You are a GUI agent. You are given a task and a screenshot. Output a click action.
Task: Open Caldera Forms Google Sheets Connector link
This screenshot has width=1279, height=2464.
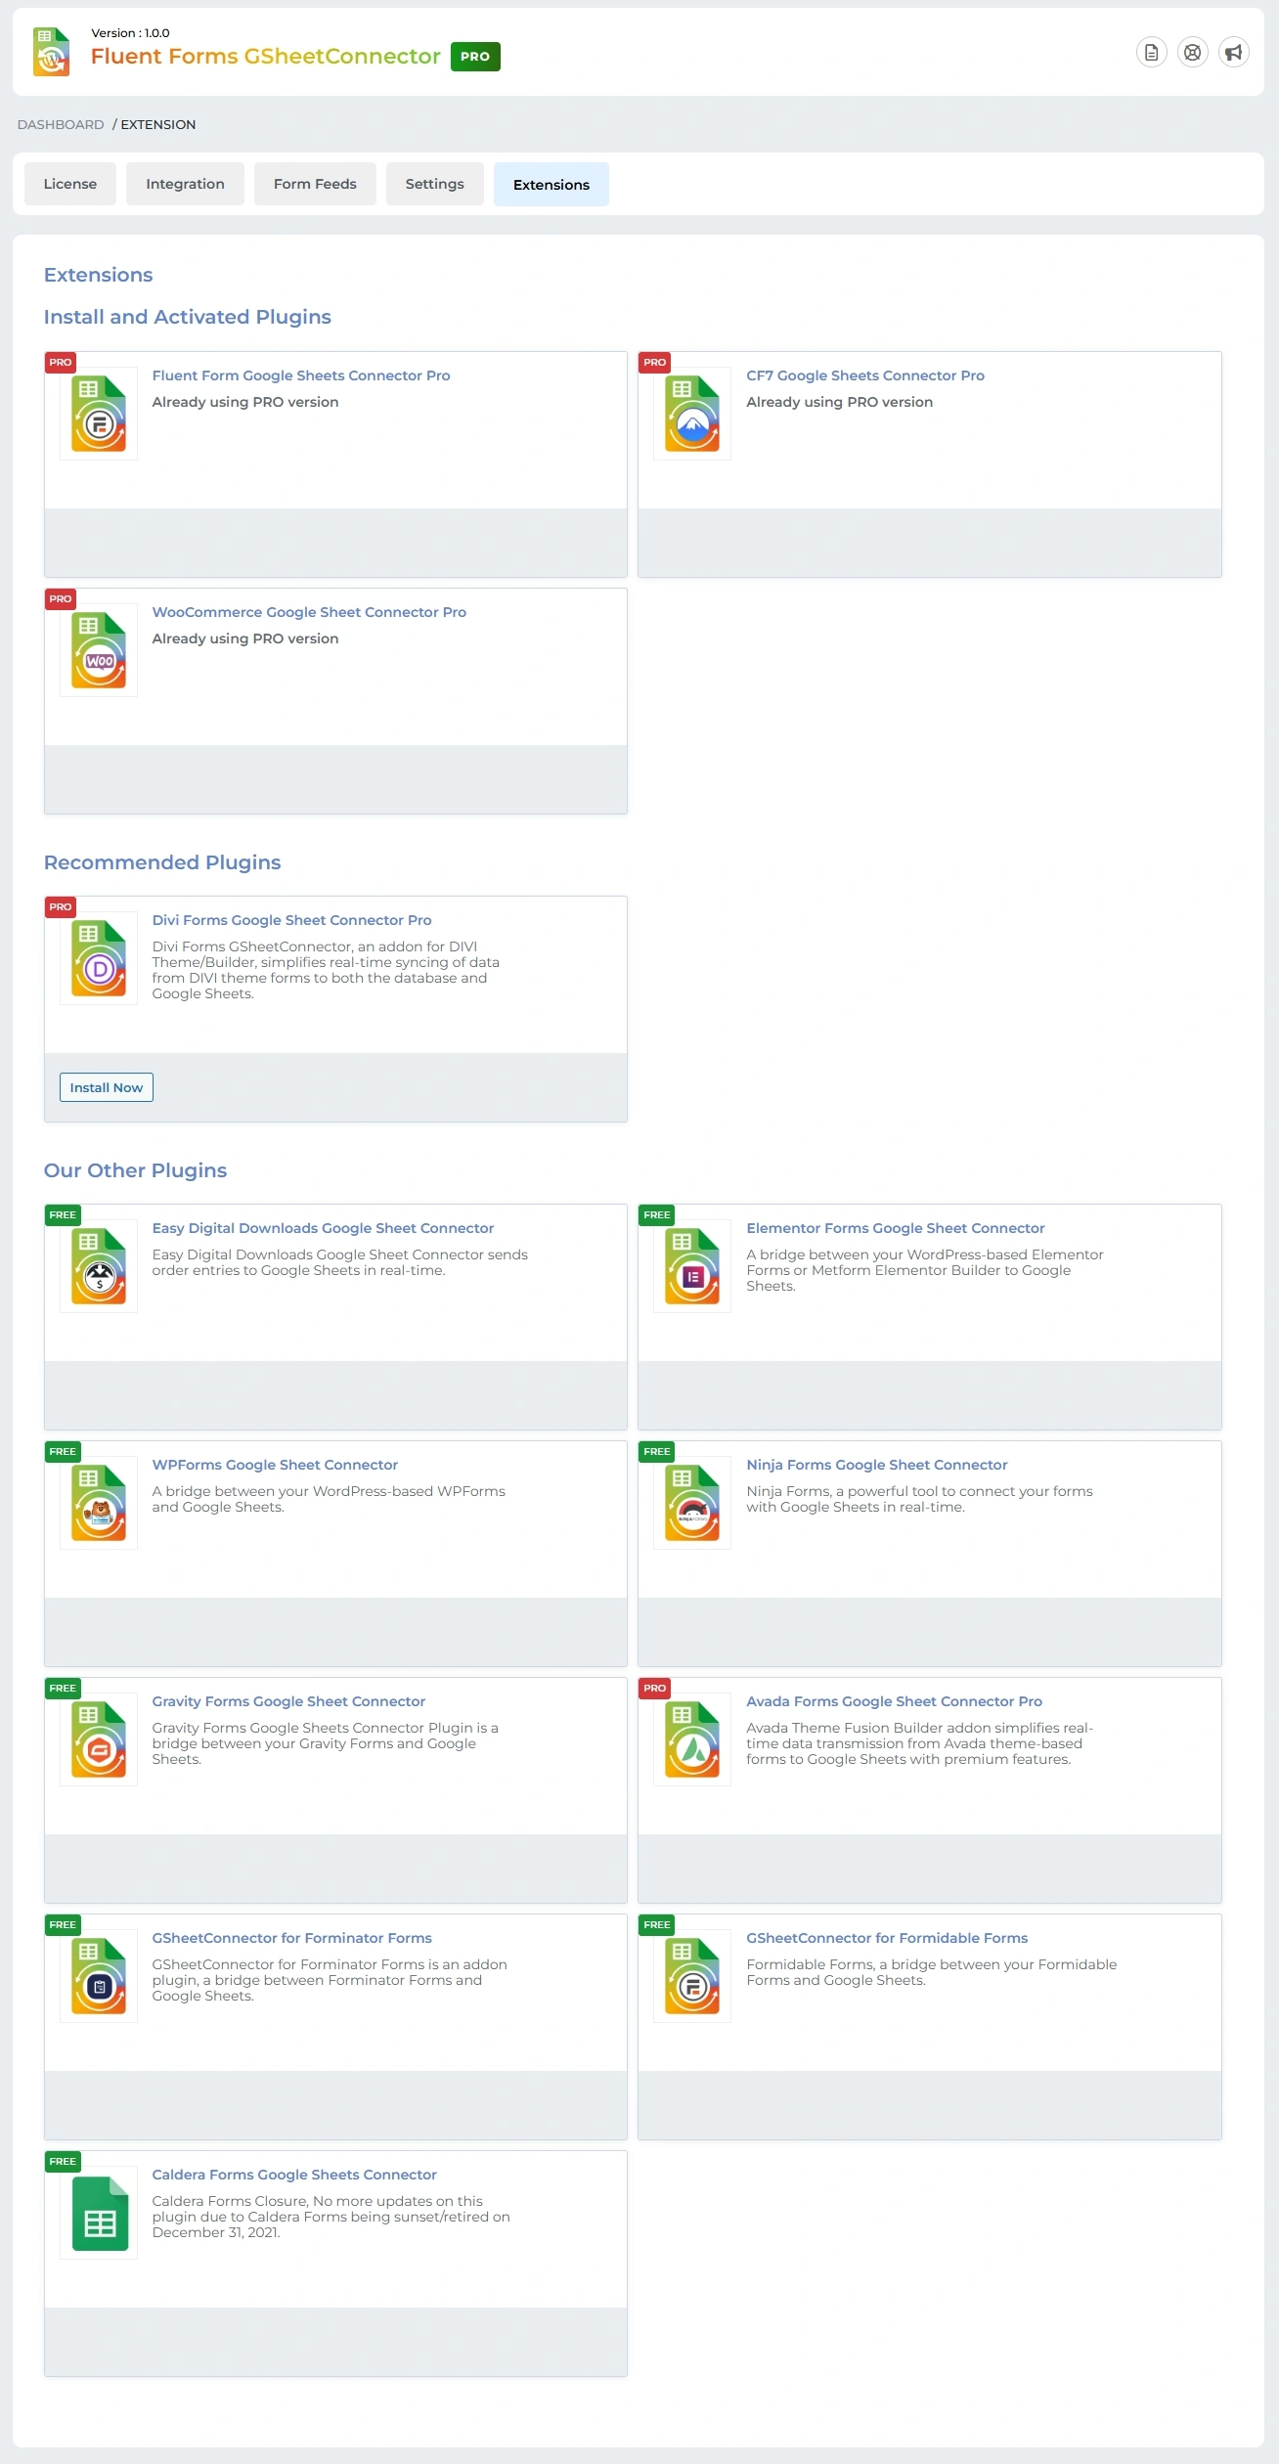294,2175
